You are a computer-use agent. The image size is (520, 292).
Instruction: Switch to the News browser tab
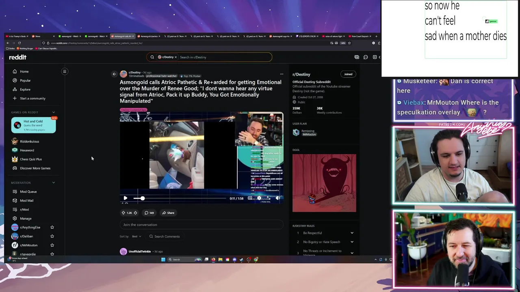click(x=43, y=36)
